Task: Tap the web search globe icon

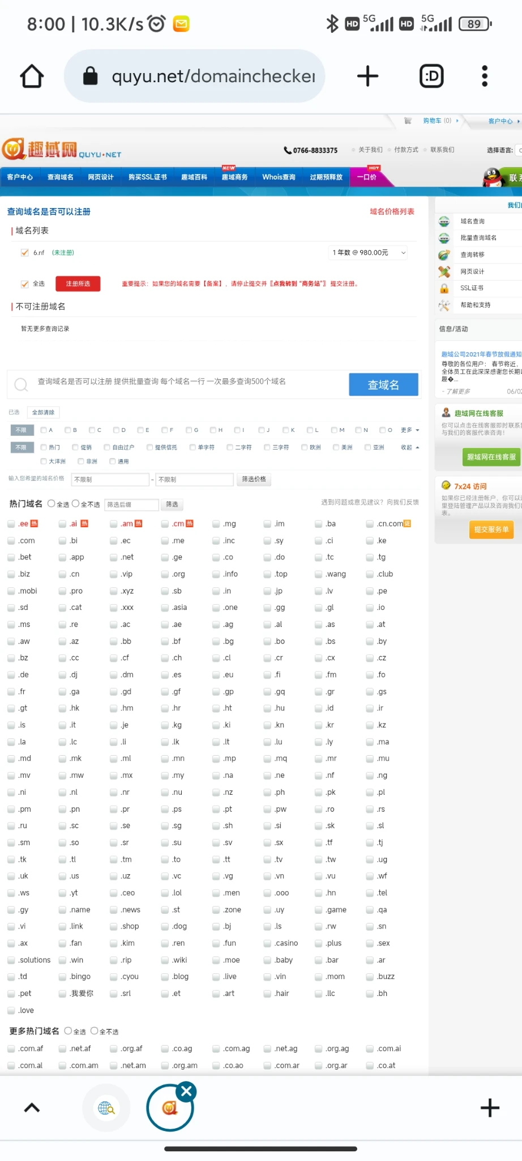Action: click(106, 1108)
